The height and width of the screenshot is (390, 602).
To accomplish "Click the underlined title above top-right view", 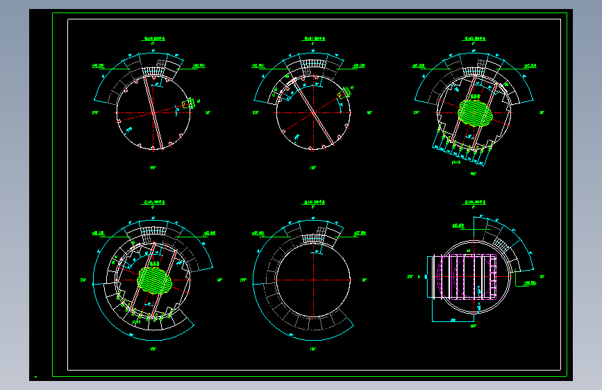I will 475,39.
